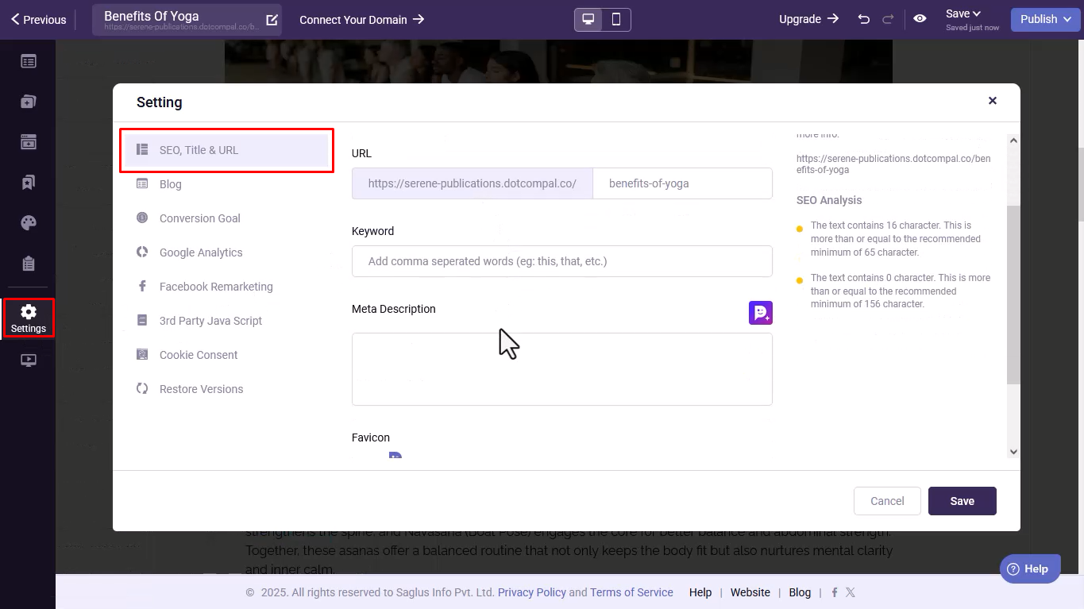Click the clipboard icon in left sidebar

[29, 264]
